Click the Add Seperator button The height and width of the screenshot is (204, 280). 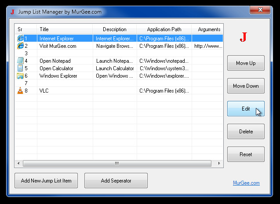point(116,180)
